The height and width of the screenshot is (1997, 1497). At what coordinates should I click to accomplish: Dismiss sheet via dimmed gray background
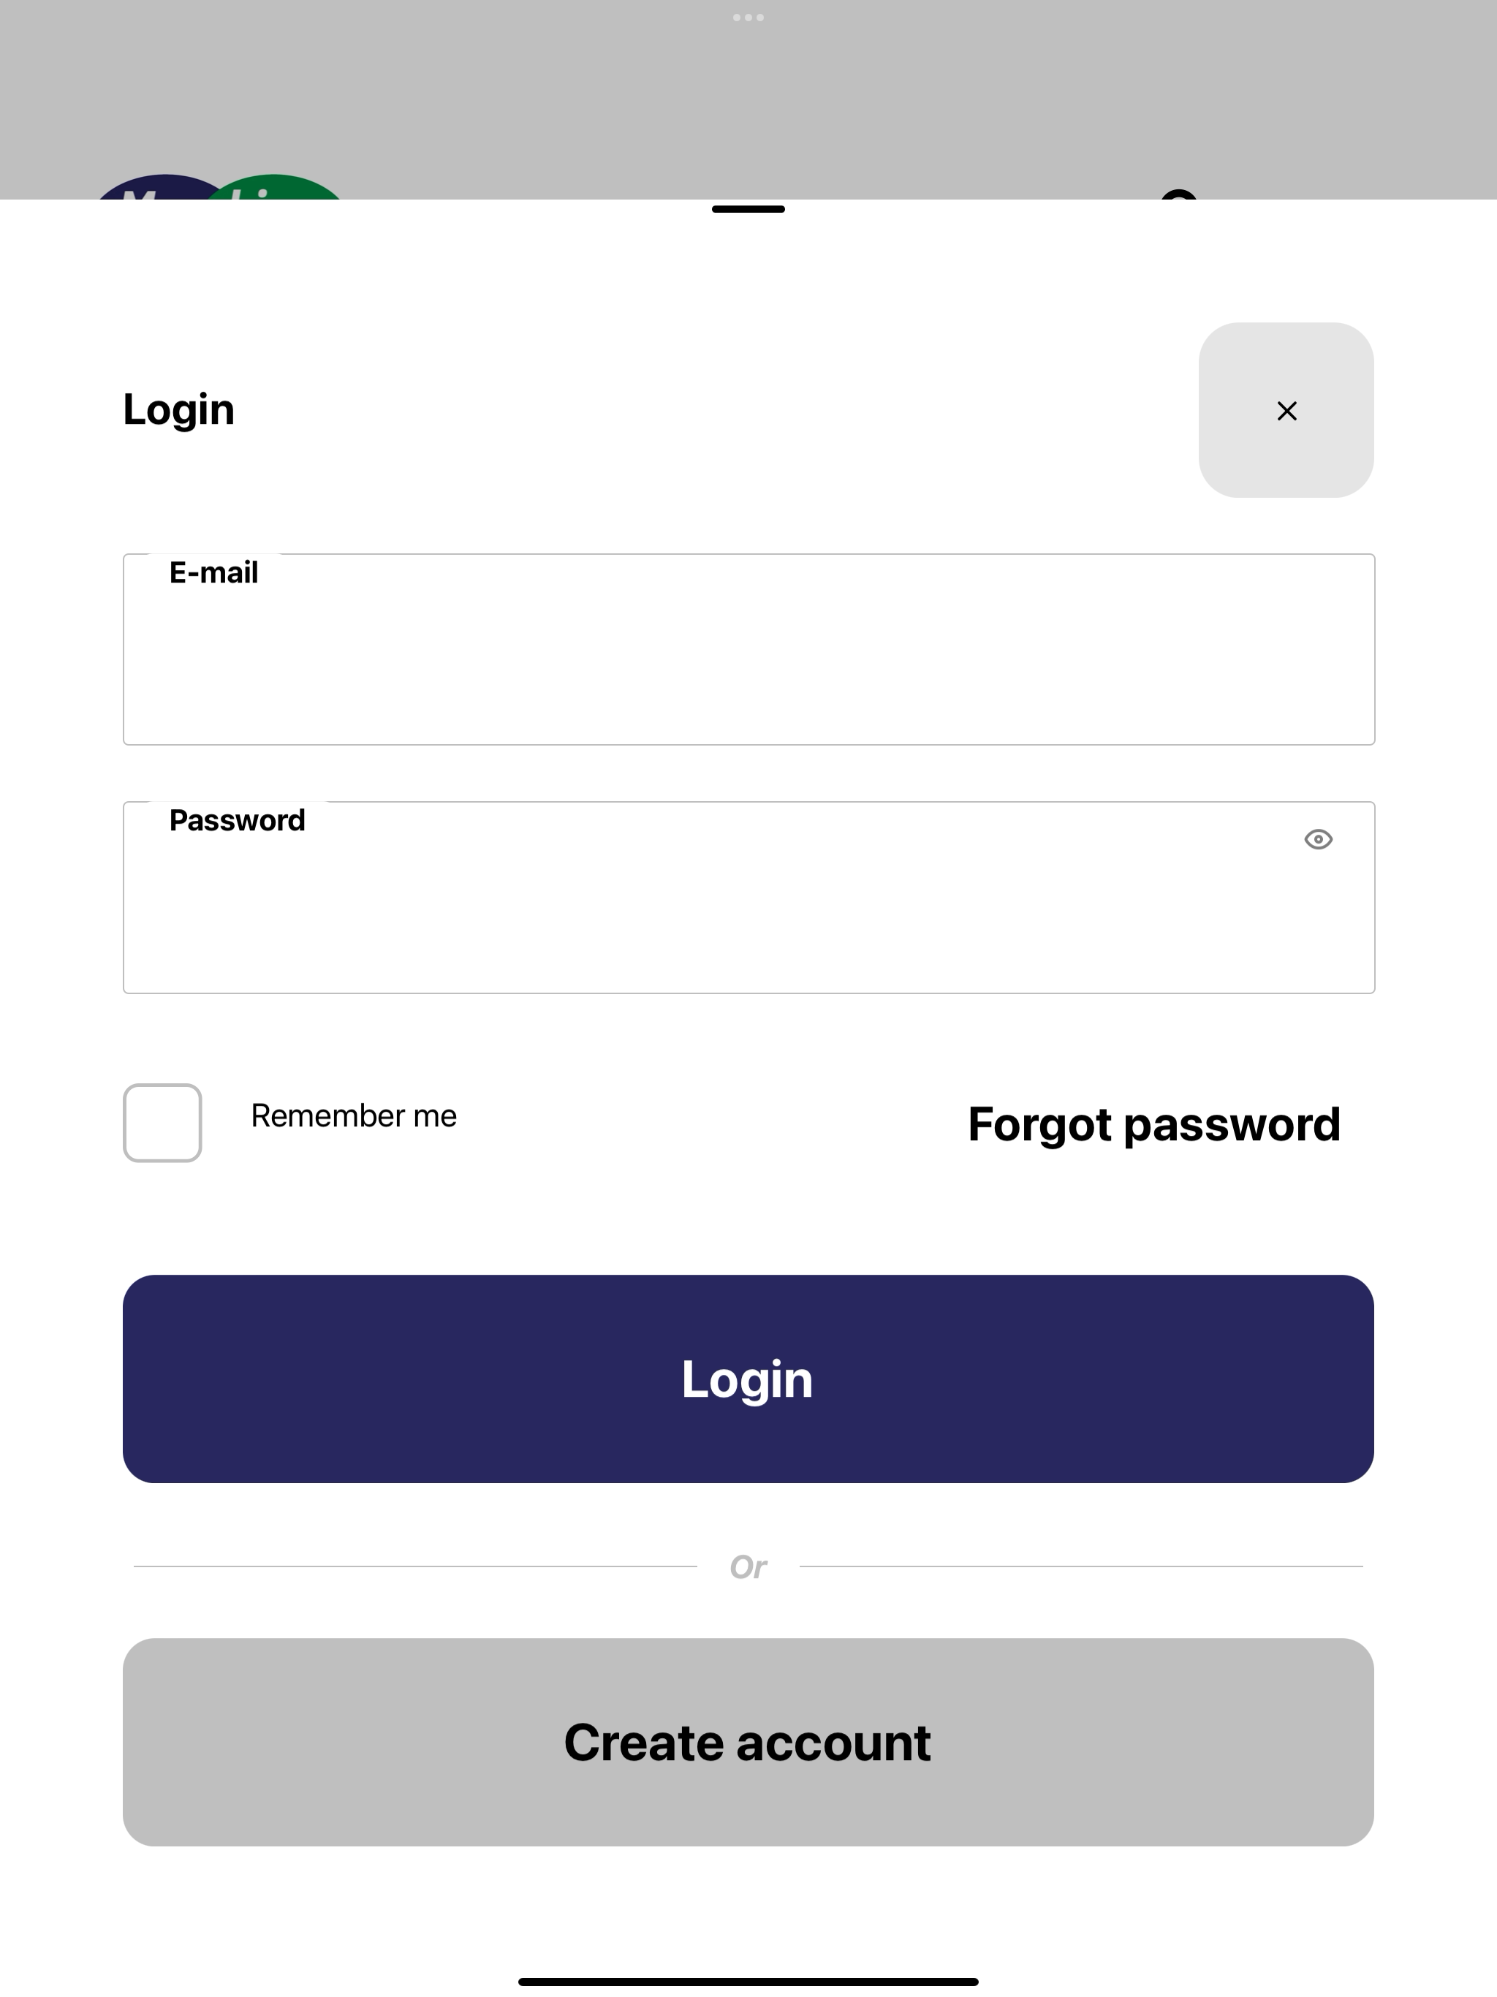(x=748, y=99)
